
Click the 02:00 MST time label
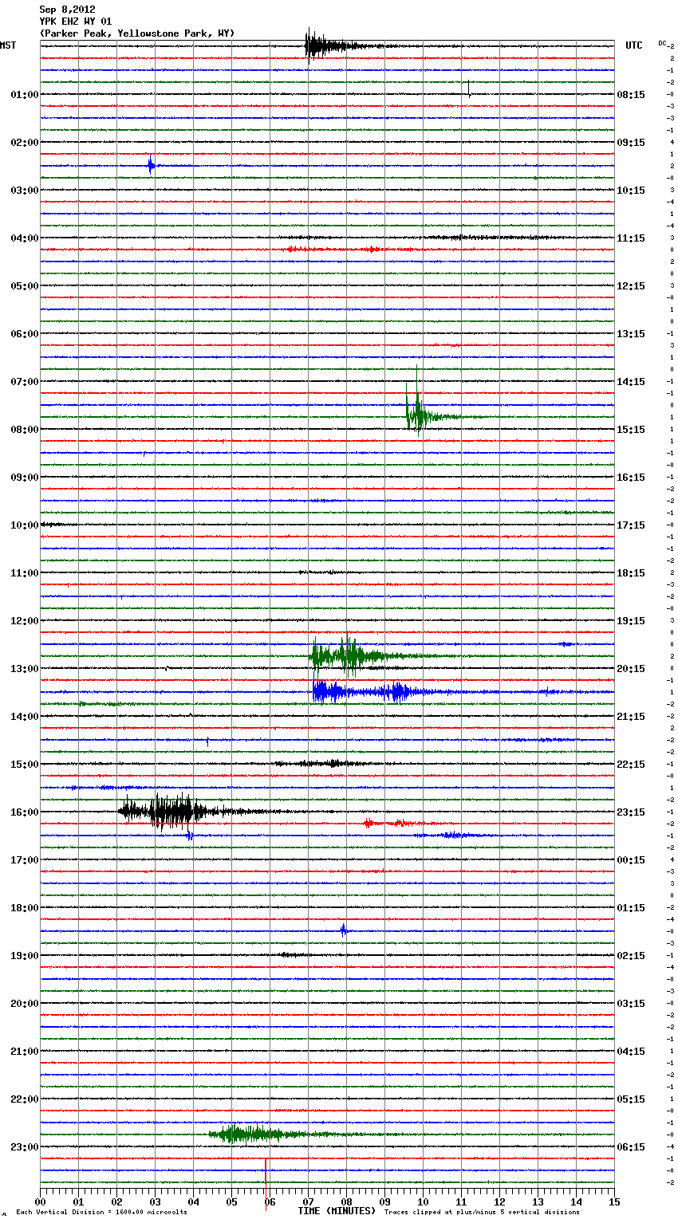tap(25, 143)
